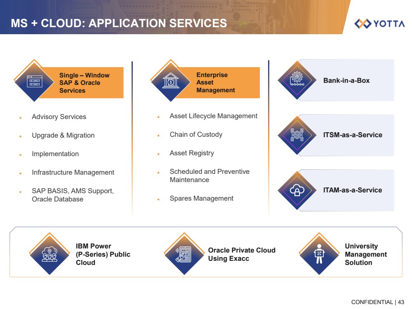Select the Chain of Custody bullet
The image size is (412, 309).
[196, 135]
